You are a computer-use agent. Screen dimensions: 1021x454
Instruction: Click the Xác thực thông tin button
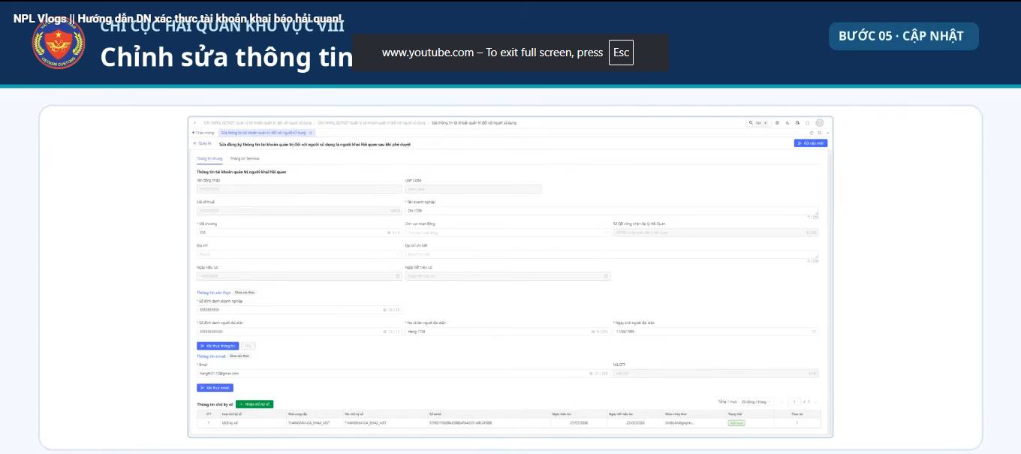coord(218,346)
